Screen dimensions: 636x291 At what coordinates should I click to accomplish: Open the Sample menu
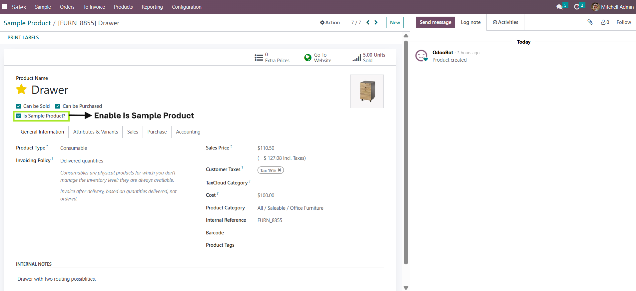43,7
